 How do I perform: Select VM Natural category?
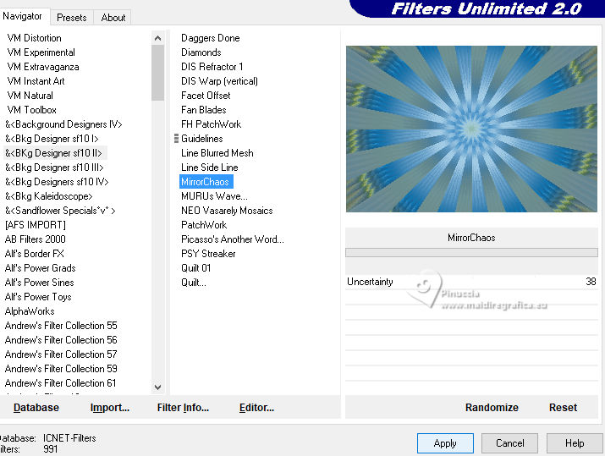30,96
